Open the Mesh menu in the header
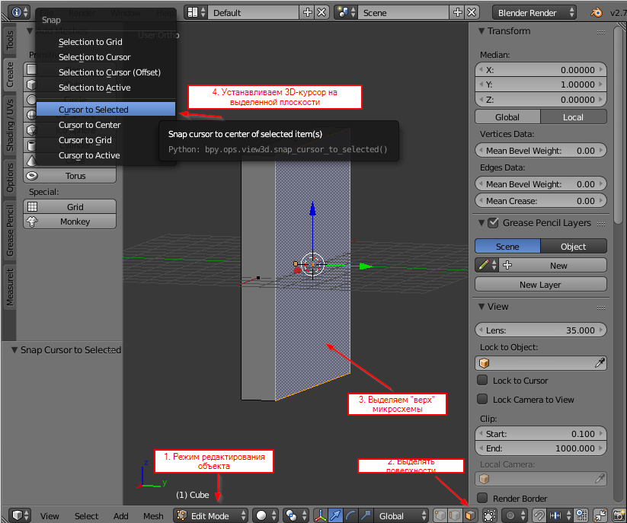This screenshot has width=627, height=523. (x=153, y=515)
